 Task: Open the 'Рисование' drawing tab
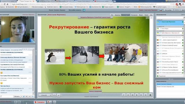coord(134,15)
